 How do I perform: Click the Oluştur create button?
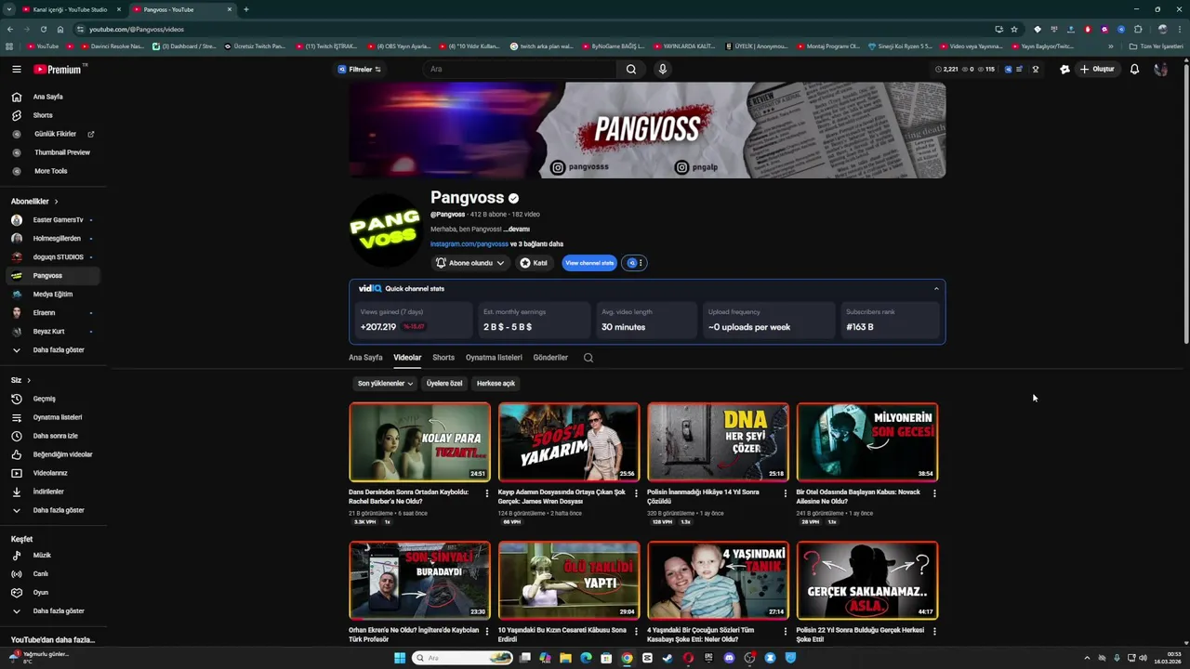1097,69
